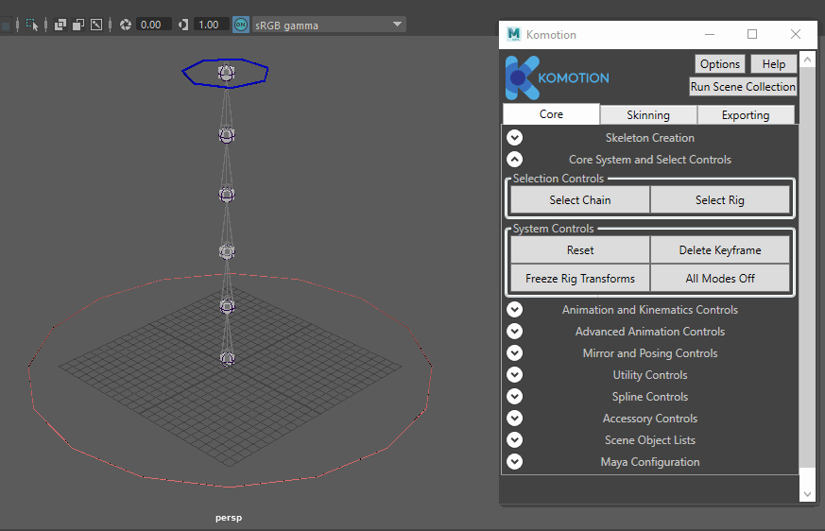Click the Maya icon in Komotion title bar
Image resolution: width=825 pixels, height=531 pixels.
click(513, 34)
